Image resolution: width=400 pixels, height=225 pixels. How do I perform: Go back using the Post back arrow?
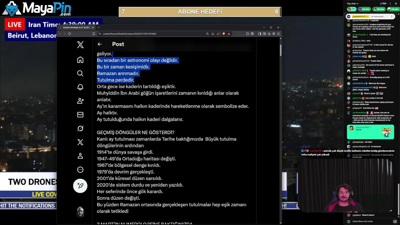(99, 44)
